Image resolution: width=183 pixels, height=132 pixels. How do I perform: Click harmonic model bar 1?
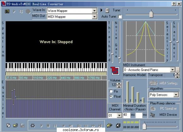128,92
